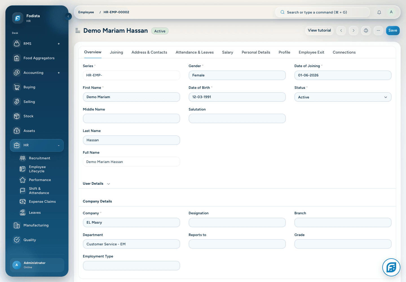Open the three-dots more actions menu

pyautogui.click(x=378, y=30)
